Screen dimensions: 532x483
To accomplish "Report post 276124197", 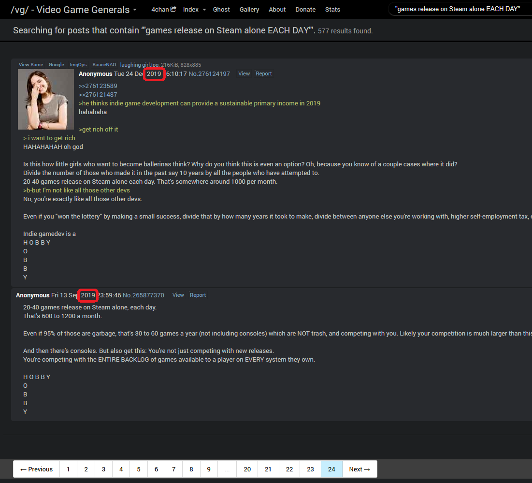I will [264, 73].
